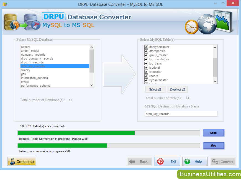Image resolution: width=241 pixels, height=180 pixels.
Task: Click the MySQL to MS SQL database logo
Action: 22,22
